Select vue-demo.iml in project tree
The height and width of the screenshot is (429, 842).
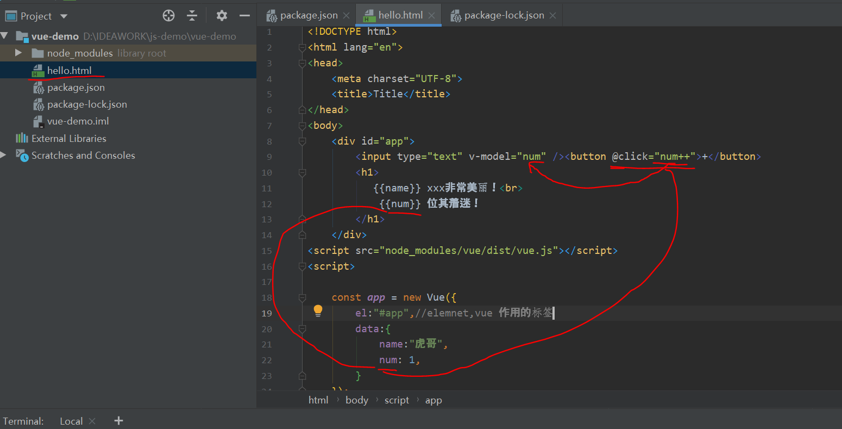[78, 121]
